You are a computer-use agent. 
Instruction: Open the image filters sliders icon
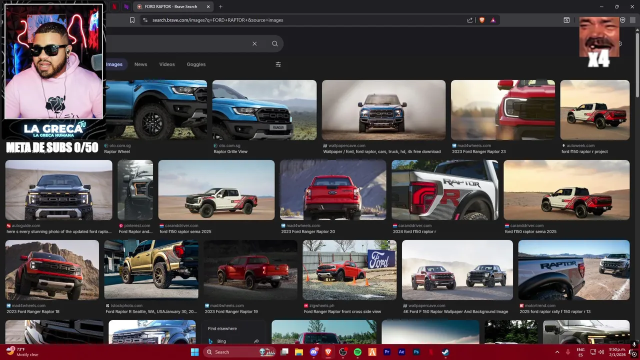click(278, 64)
